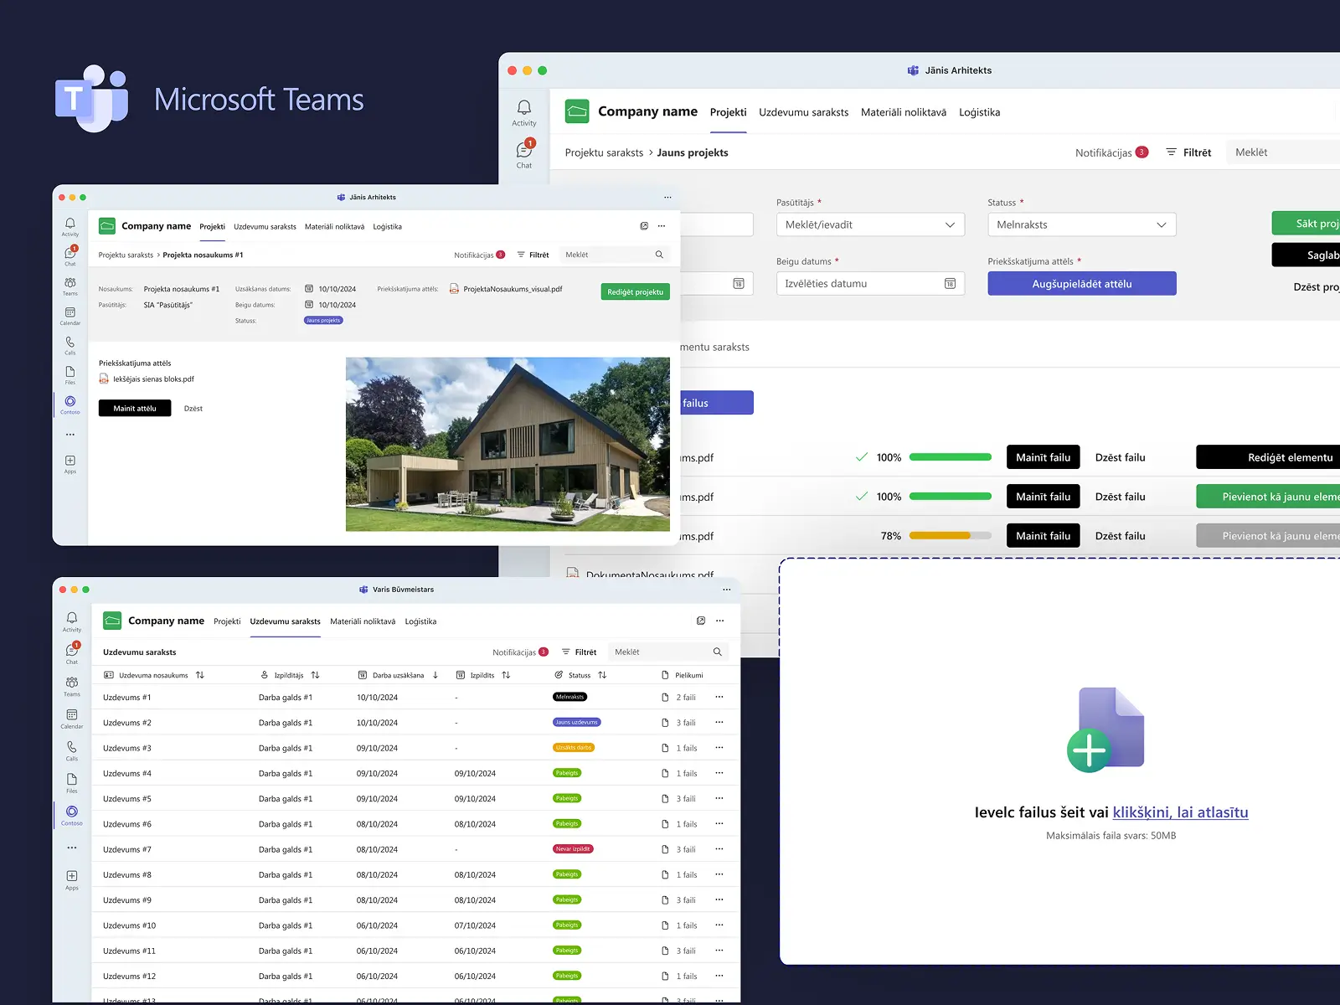Open Files in project details window sidebar
Image resolution: width=1340 pixels, height=1005 pixels.
tap(70, 375)
